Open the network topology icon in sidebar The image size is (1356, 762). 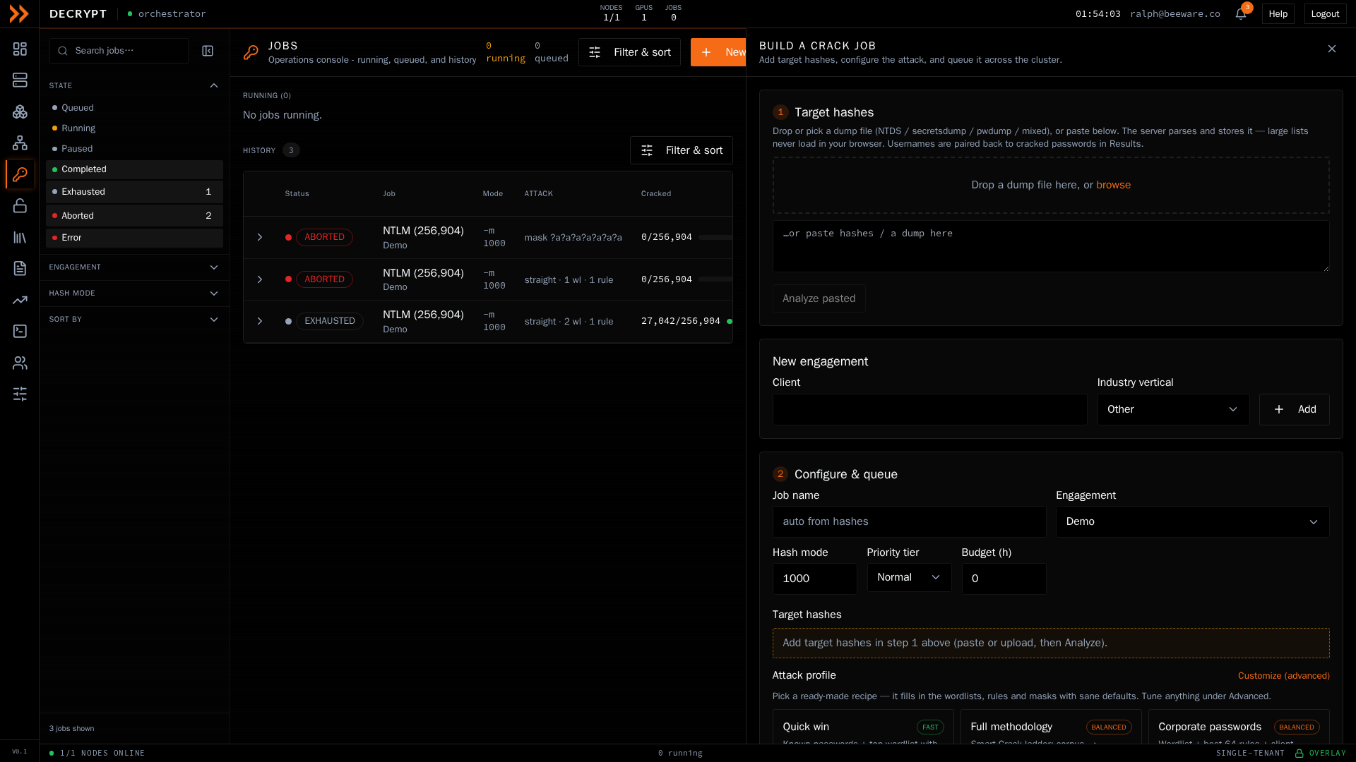pos(20,143)
